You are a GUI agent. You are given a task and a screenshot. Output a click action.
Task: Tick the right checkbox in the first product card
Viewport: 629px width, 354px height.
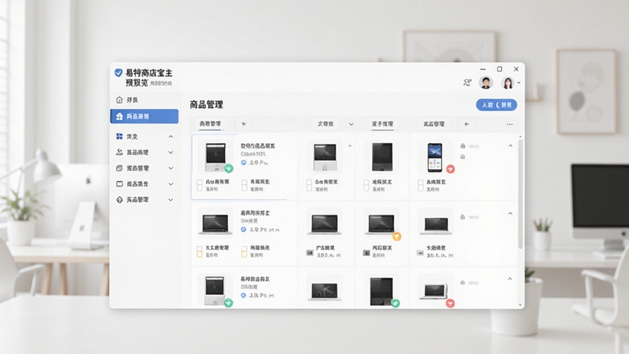pos(245,185)
